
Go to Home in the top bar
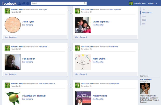tap(151, 3)
